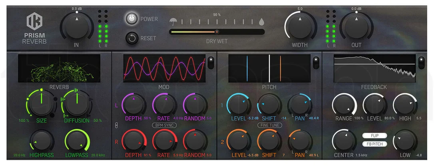Click the DRY WET slider handle

(x=217, y=32)
